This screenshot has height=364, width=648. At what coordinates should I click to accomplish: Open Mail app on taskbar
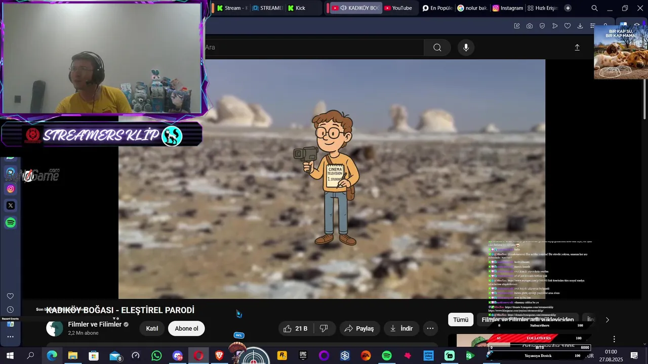click(x=115, y=356)
